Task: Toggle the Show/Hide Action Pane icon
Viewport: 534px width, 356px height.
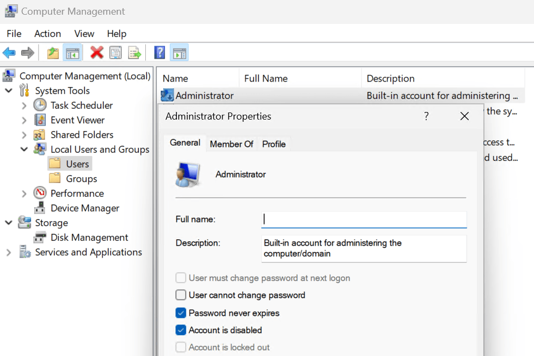Action: pos(179,53)
